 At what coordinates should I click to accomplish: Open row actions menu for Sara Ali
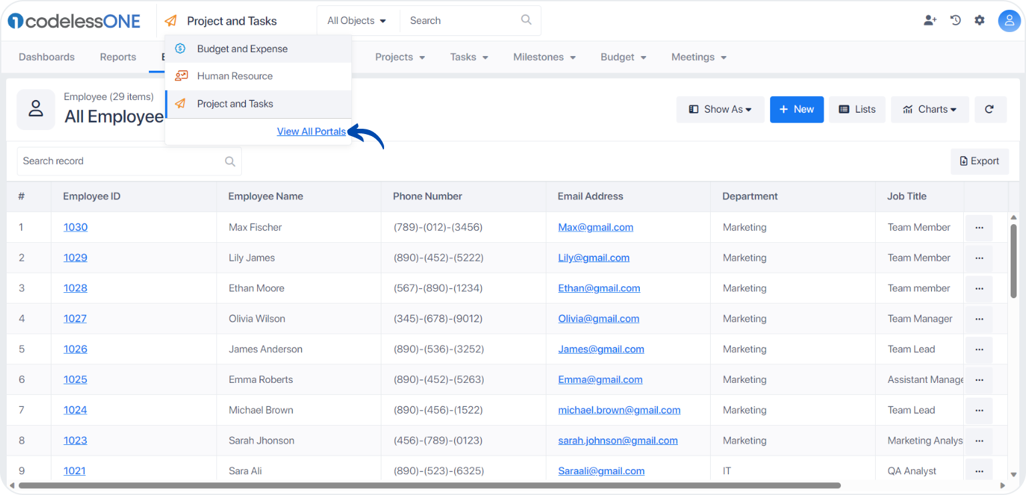pyautogui.click(x=979, y=471)
